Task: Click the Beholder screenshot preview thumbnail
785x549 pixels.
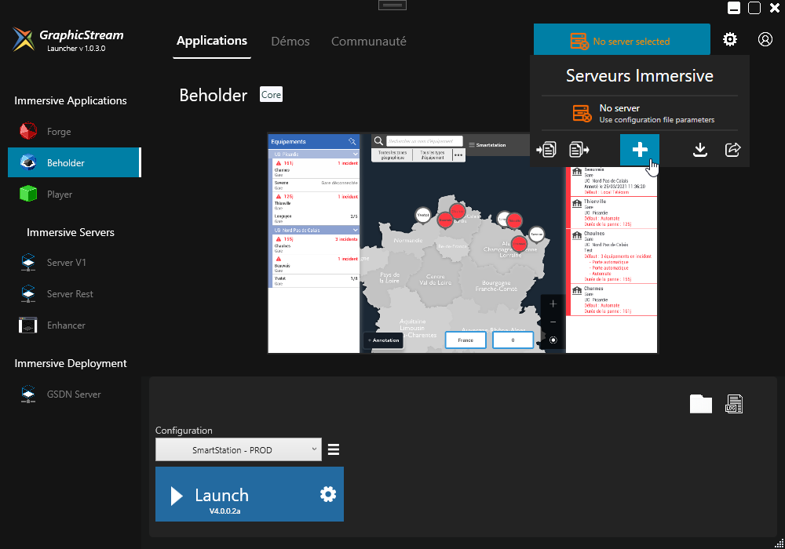Action: 462,243
